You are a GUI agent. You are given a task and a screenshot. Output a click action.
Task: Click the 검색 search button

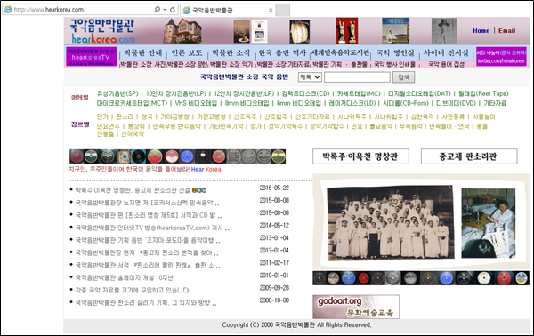[x=403, y=77]
